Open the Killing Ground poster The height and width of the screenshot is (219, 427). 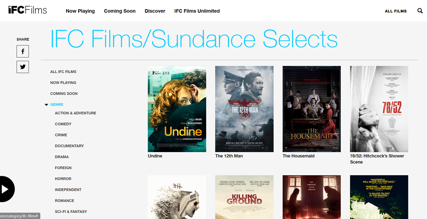pyautogui.click(x=244, y=197)
